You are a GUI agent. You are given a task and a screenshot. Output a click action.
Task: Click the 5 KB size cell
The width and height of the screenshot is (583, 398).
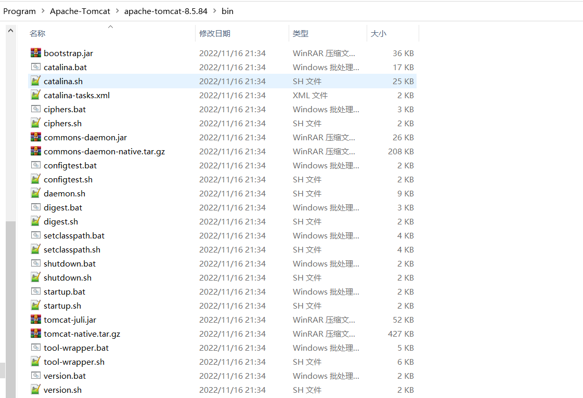406,348
